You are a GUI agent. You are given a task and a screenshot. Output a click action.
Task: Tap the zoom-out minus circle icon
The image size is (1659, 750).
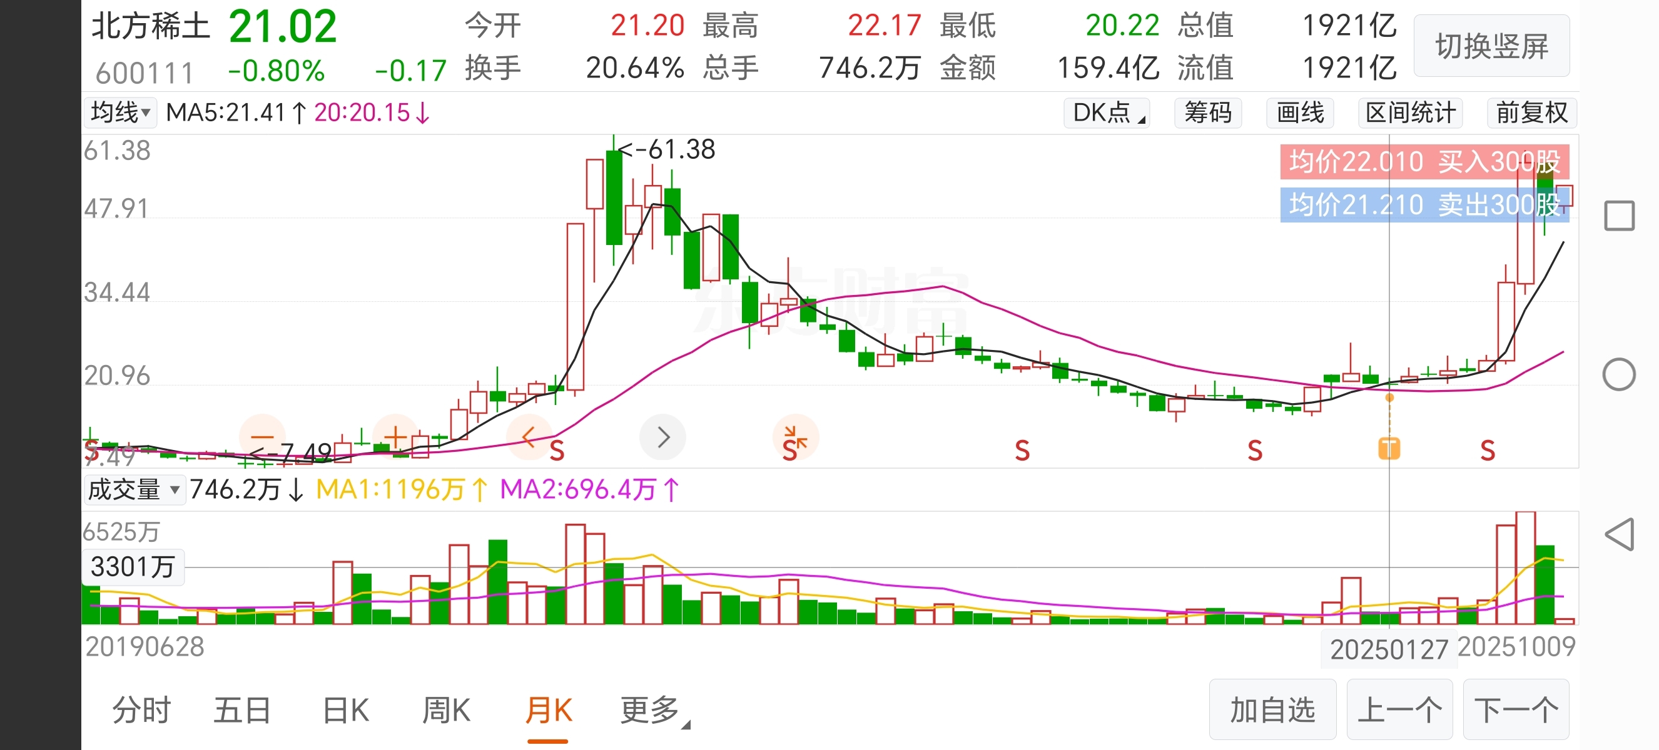261,437
